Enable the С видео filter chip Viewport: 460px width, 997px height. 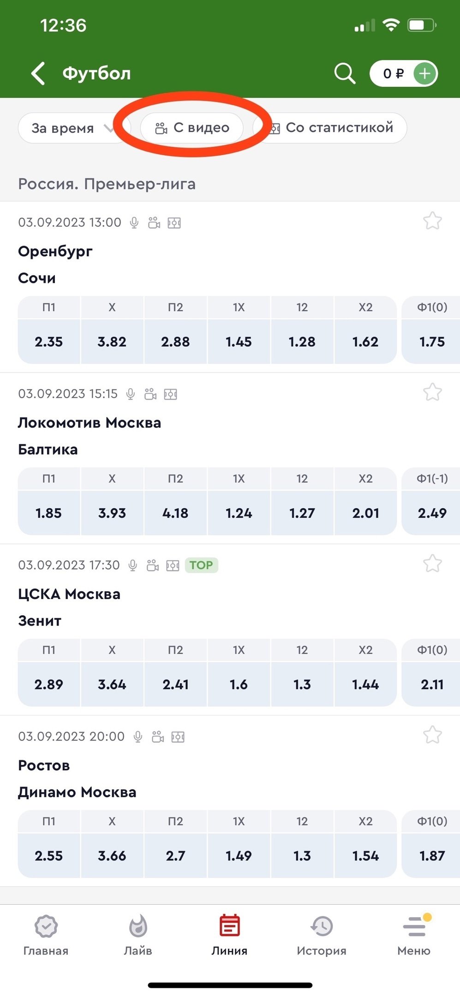[192, 128]
